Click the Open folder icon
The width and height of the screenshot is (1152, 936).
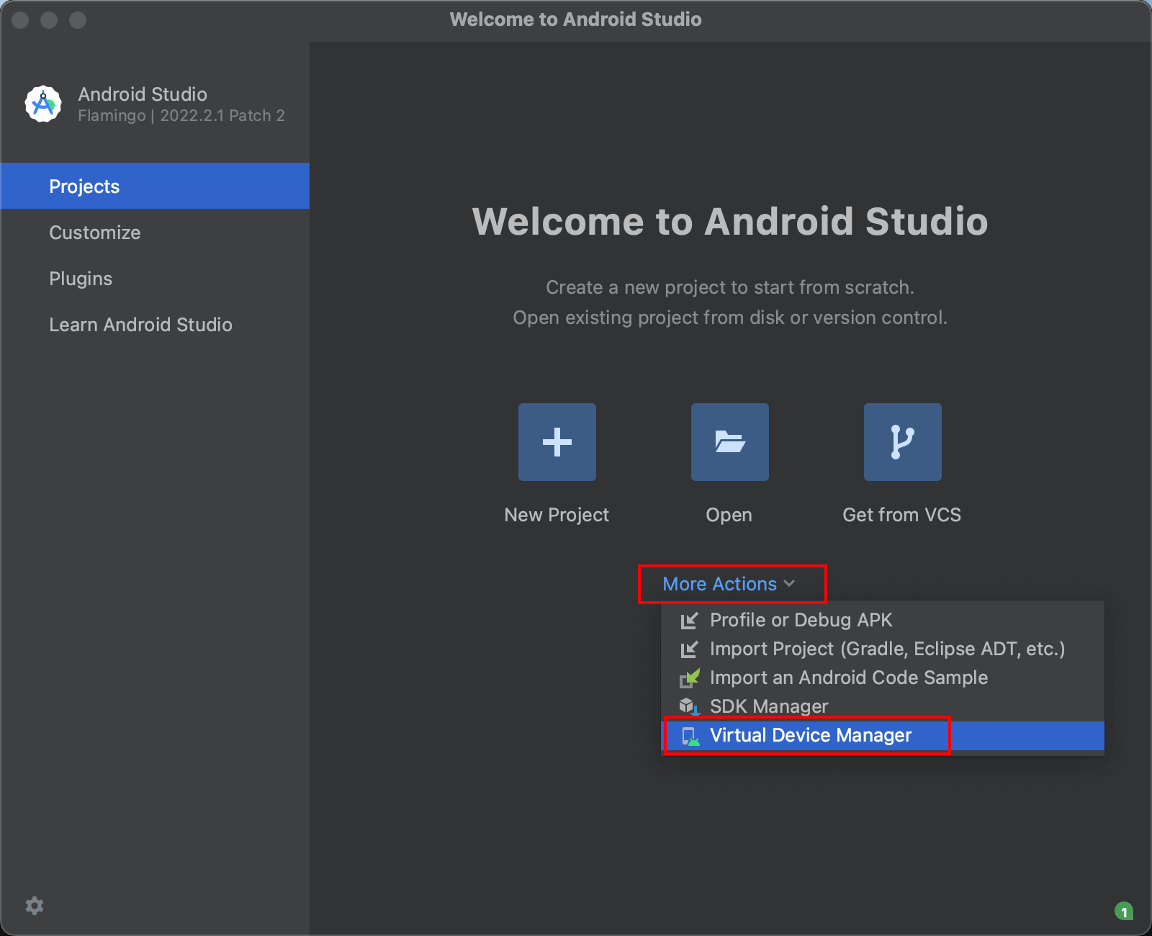[729, 441]
